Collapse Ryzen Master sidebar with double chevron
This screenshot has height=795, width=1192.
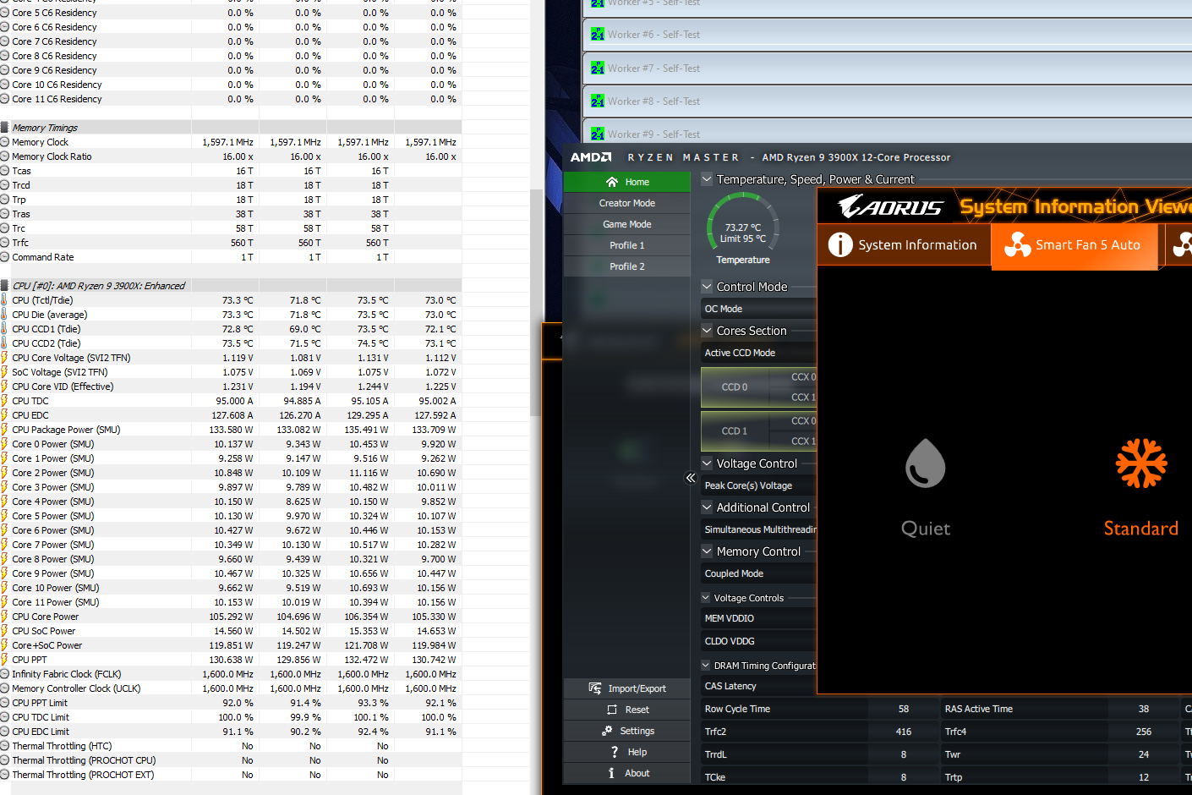coord(691,478)
